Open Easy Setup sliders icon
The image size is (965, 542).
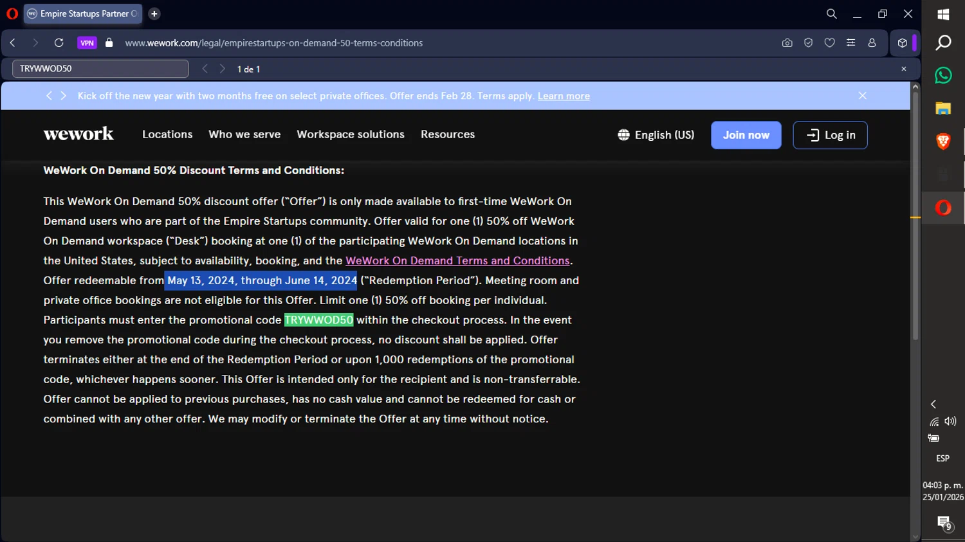[x=850, y=43]
